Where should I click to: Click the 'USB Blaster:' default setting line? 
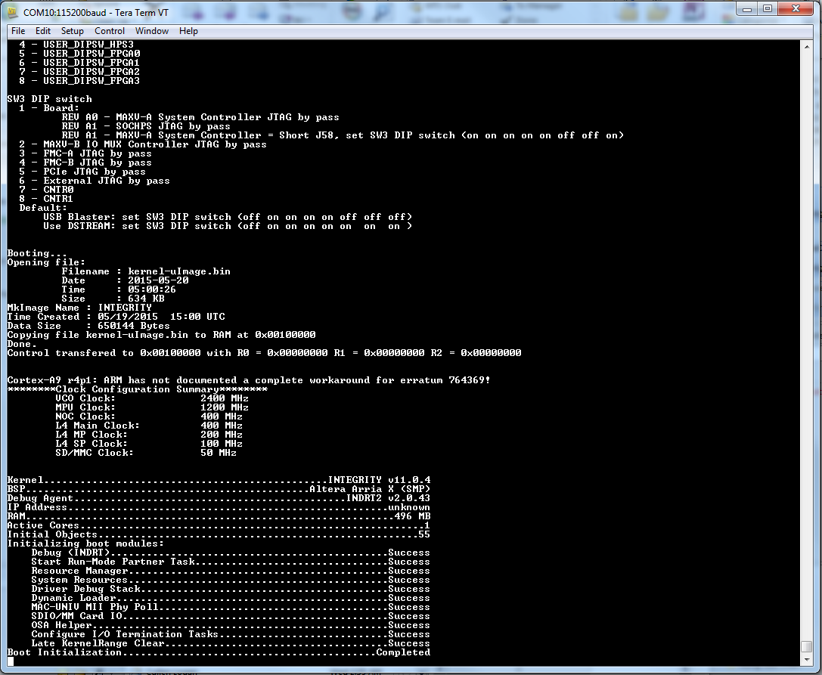pos(228,217)
